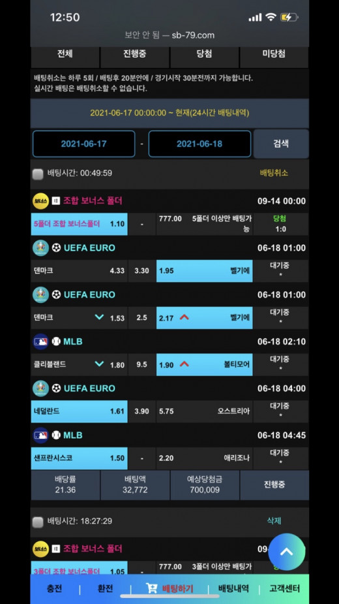
Task: Click the MLB logo on the San Francisco game
Action: tap(40, 436)
